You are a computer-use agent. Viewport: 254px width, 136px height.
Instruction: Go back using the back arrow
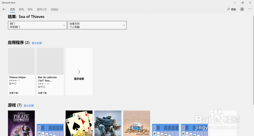click(4, 9)
